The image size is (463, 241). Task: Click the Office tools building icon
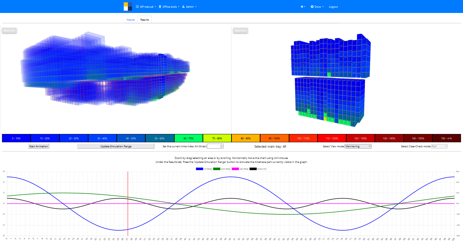160,7
